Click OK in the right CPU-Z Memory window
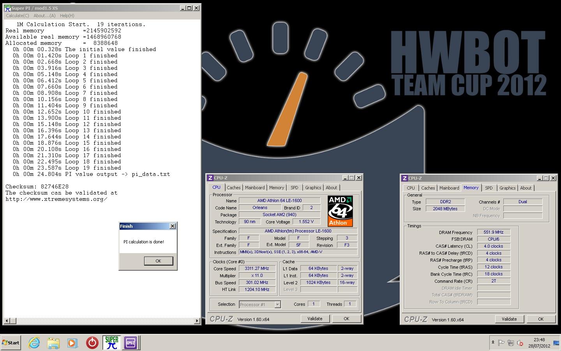The width and height of the screenshot is (561, 351). [541, 319]
